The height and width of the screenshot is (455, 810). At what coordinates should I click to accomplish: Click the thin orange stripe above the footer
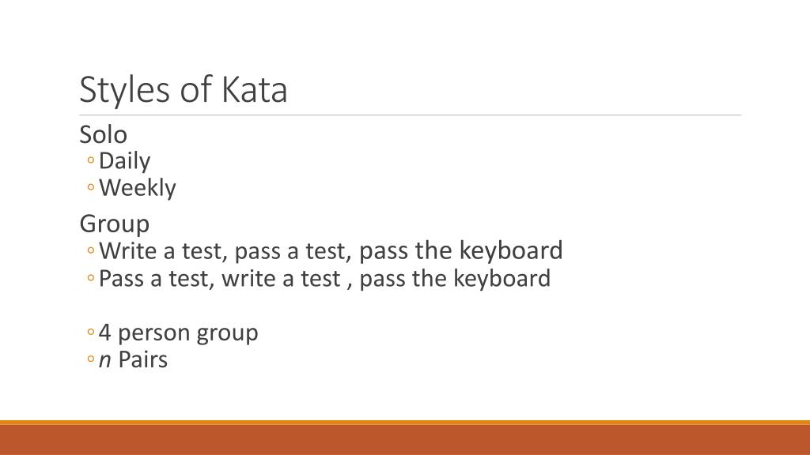pyautogui.click(x=405, y=423)
